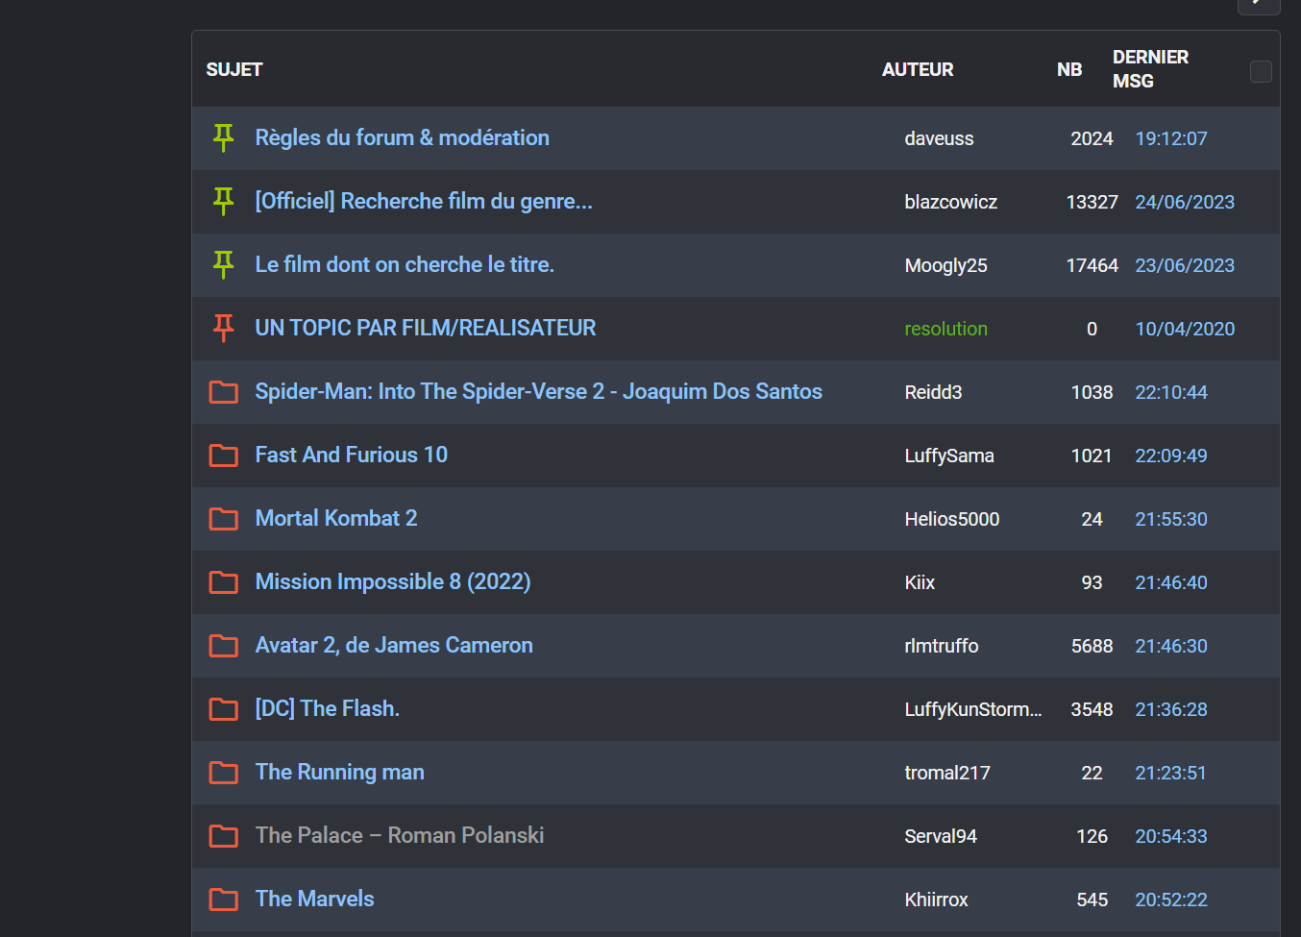This screenshot has width=1301, height=937.
Task: Click the green pin icon beside Règles du forum
Action: (x=223, y=138)
